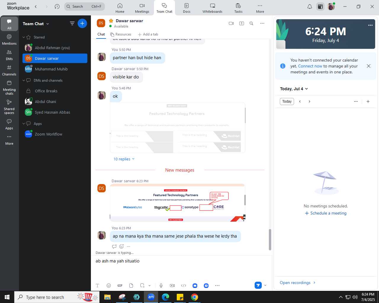Viewport: 379px width, 303px height.
Task: Open Meeting chats in sidebar
Action: 9,88
